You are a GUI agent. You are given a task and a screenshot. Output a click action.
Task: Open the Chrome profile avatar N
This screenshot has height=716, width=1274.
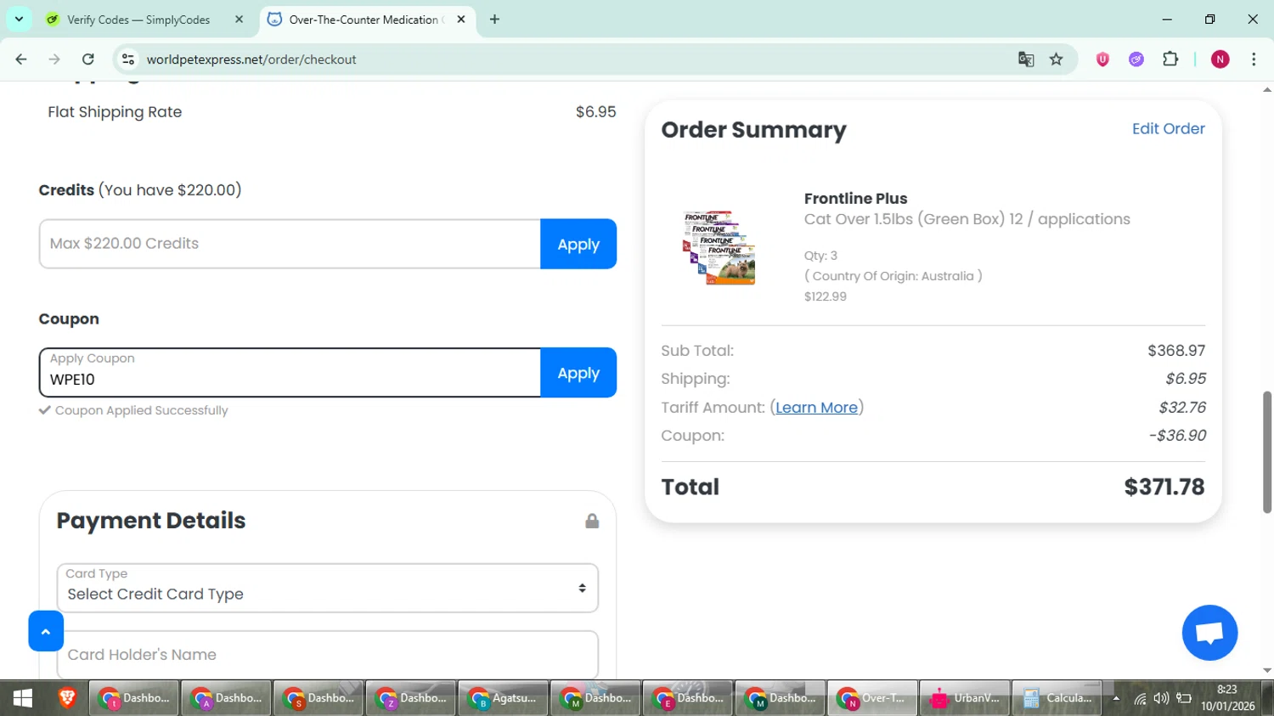[1220, 59]
